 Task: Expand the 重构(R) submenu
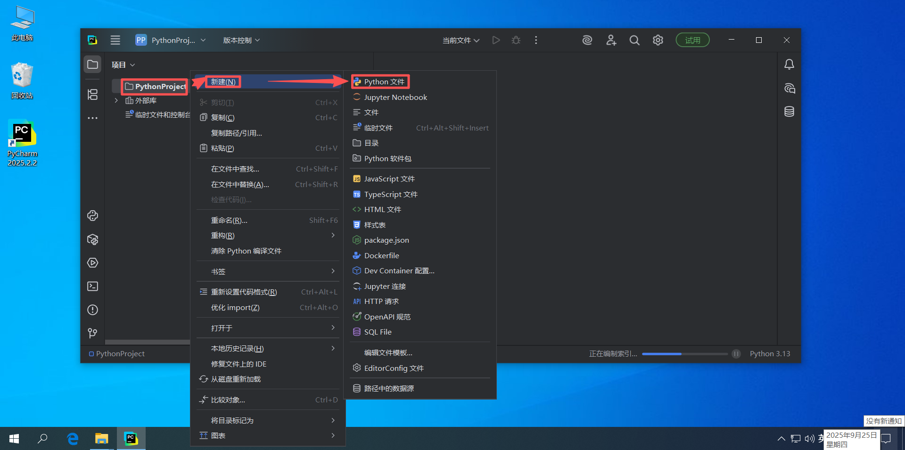coord(268,235)
